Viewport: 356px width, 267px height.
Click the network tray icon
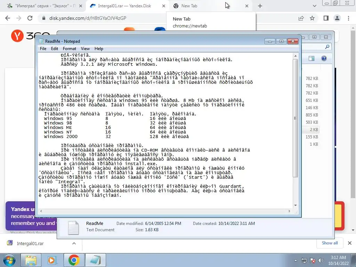[x=304, y=260]
